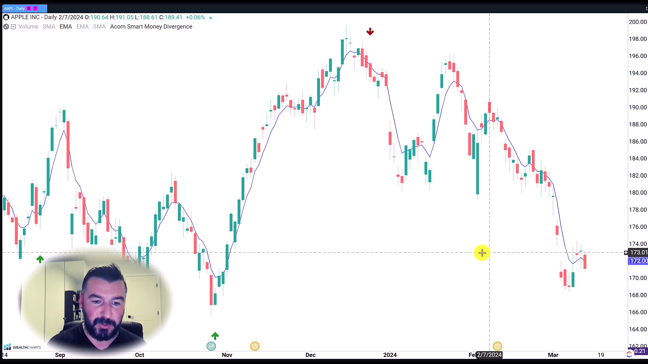Click the 190.00 price axis label
The width and height of the screenshot is (648, 364).
pyautogui.click(x=638, y=107)
